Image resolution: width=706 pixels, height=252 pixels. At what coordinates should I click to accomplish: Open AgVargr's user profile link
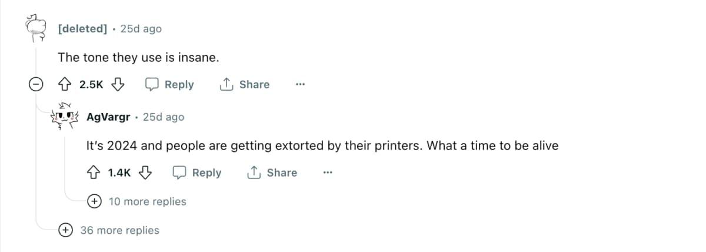point(108,117)
